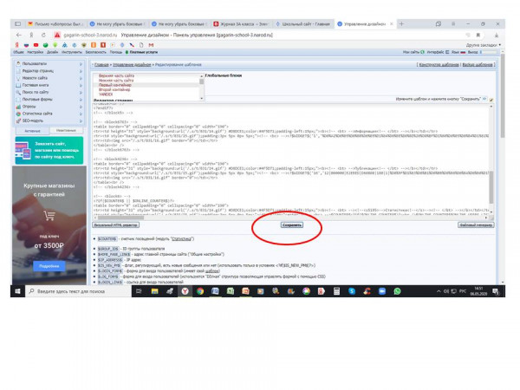
Task: Click the red warning security icon
Action: click(57, 35)
